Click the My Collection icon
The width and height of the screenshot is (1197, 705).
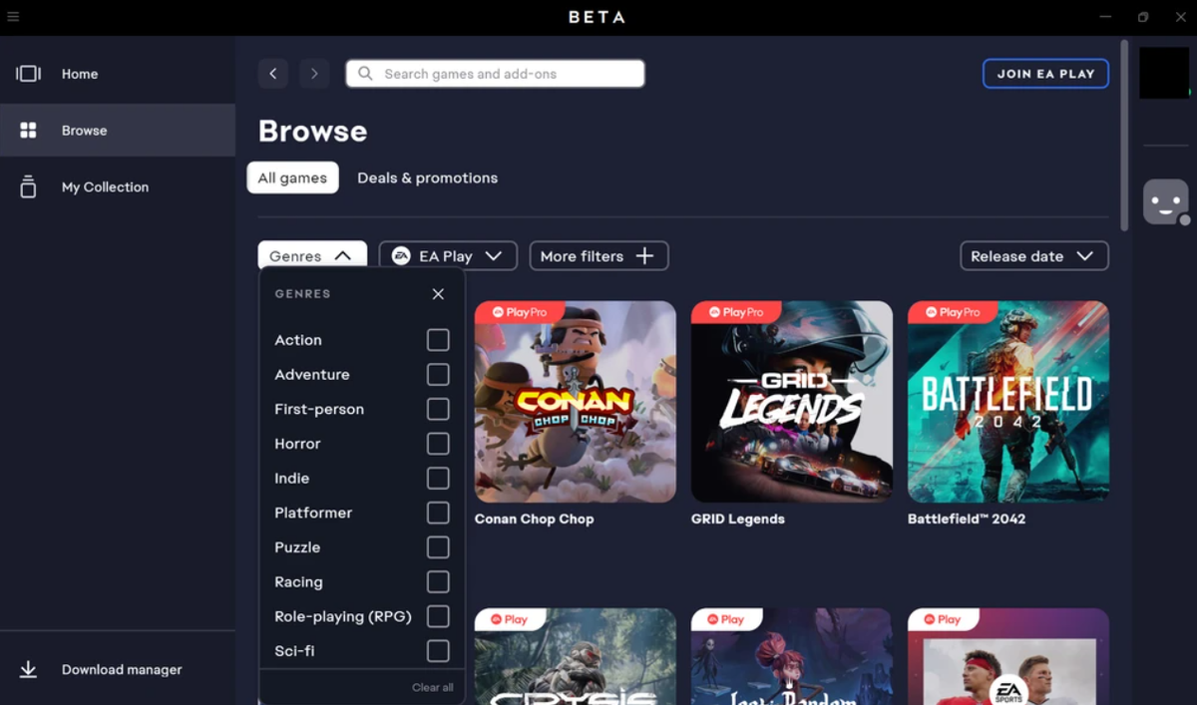coord(28,186)
